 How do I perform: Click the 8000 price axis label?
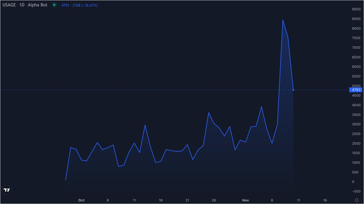pyautogui.click(x=356, y=28)
